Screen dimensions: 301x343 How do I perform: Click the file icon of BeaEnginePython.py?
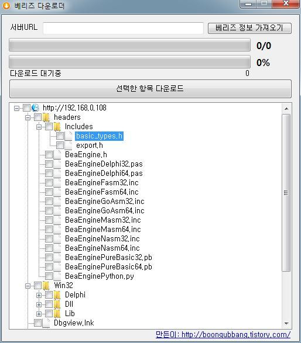[57, 276]
